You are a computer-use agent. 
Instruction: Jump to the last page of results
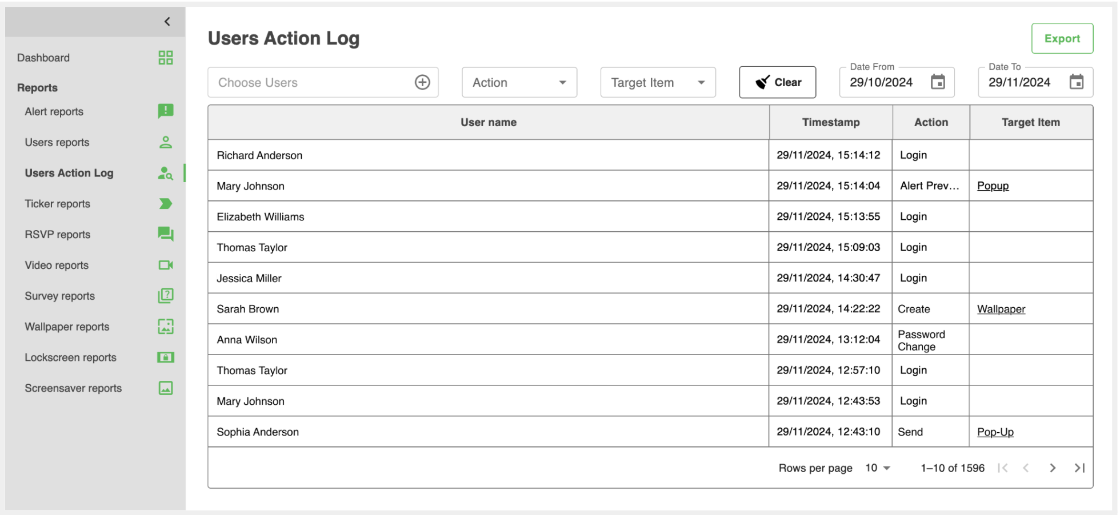(x=1079, y=468)
